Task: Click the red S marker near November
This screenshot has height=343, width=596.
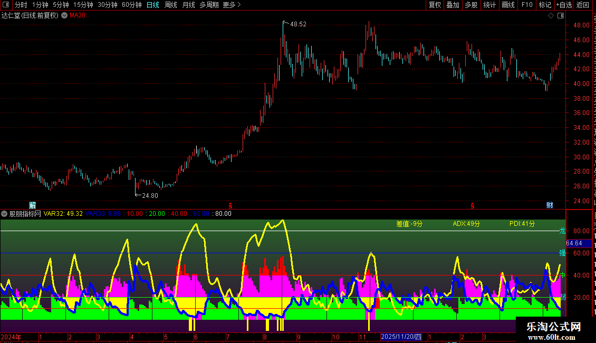Action: pos(473,206)
